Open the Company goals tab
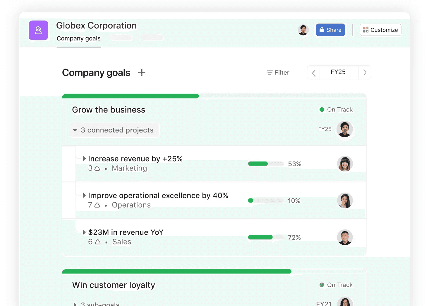The width and height of the screenshot is (429, 306). 79,38
